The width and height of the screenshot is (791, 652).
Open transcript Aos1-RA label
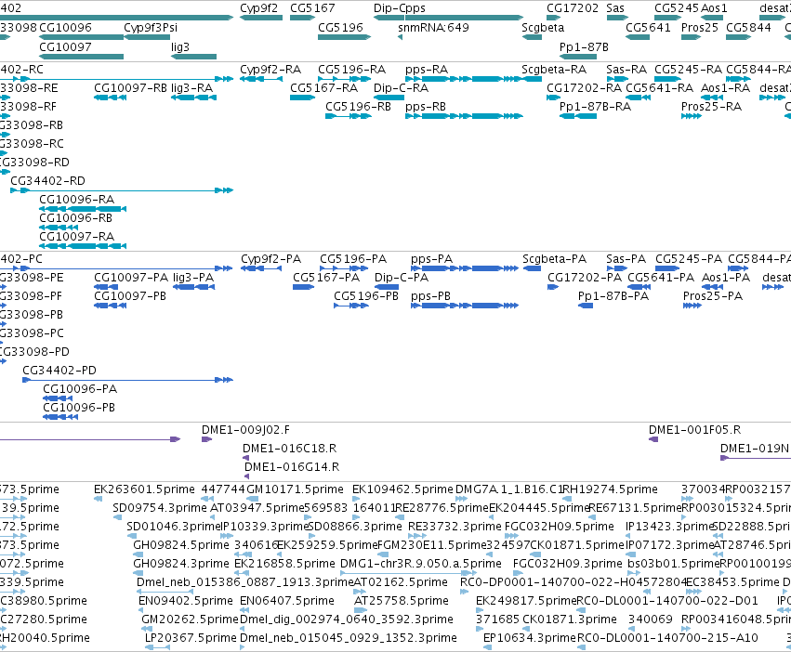pyautogui.click(x=725, y=88)
